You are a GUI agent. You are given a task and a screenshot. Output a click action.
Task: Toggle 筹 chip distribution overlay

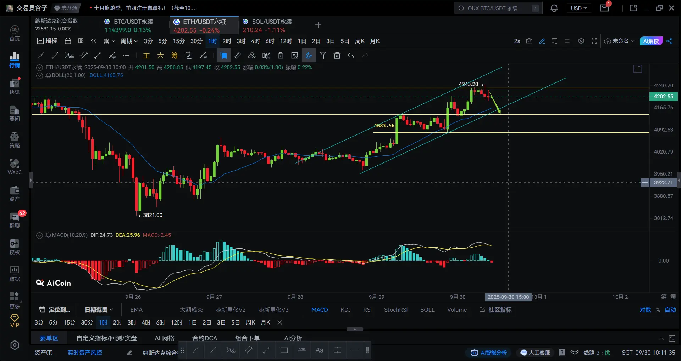coord(175,56)
